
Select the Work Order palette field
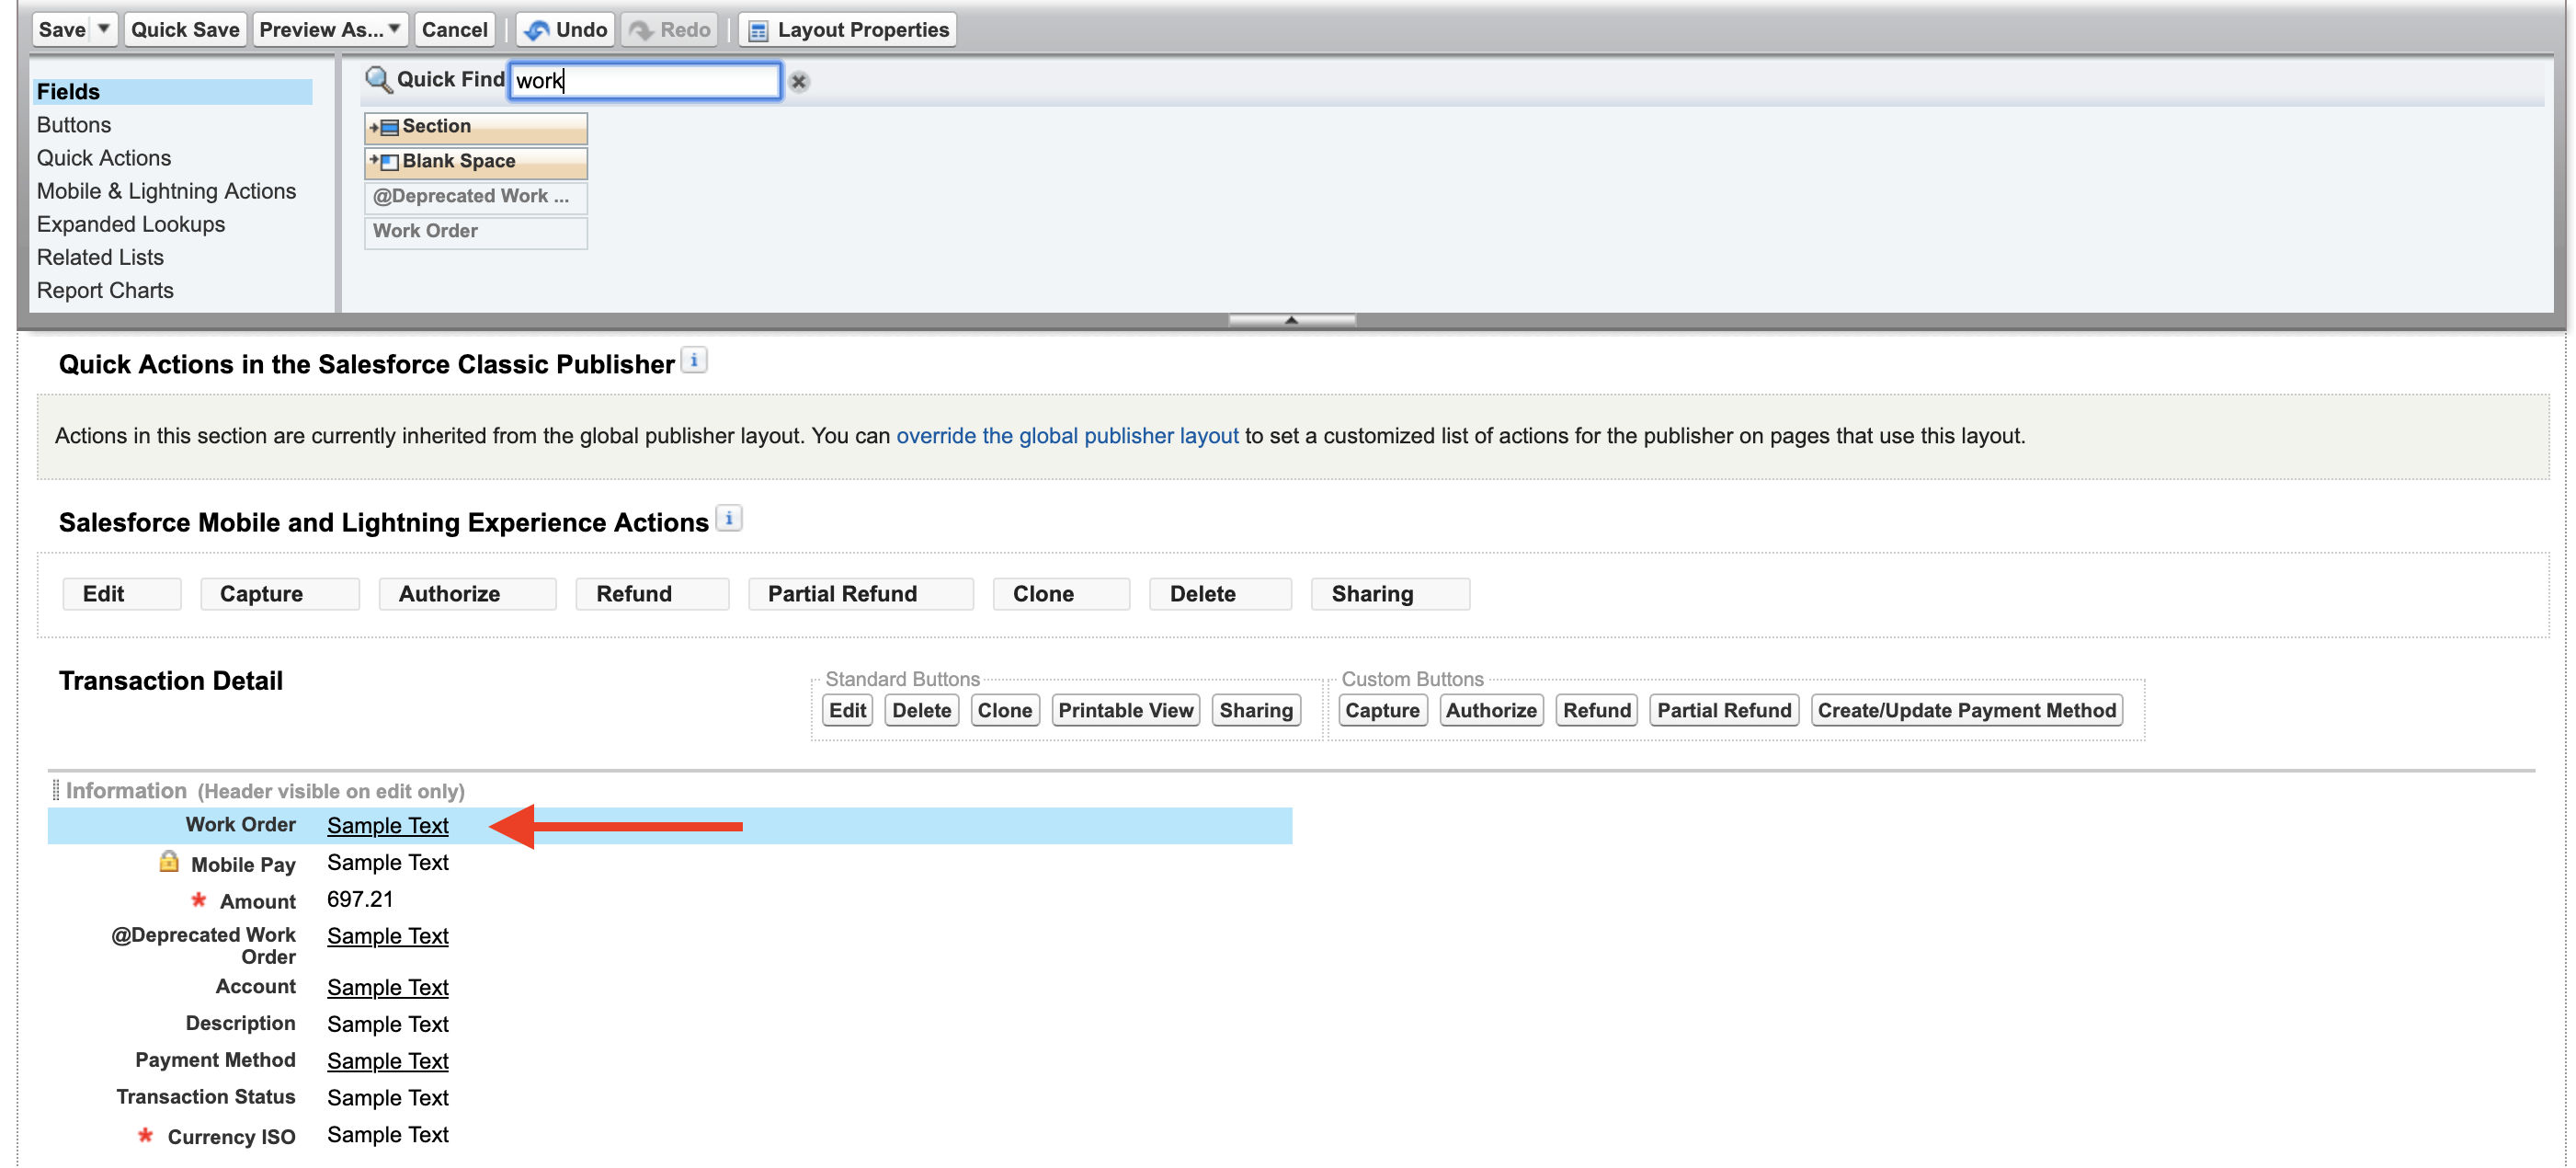(x=476, y=232)
